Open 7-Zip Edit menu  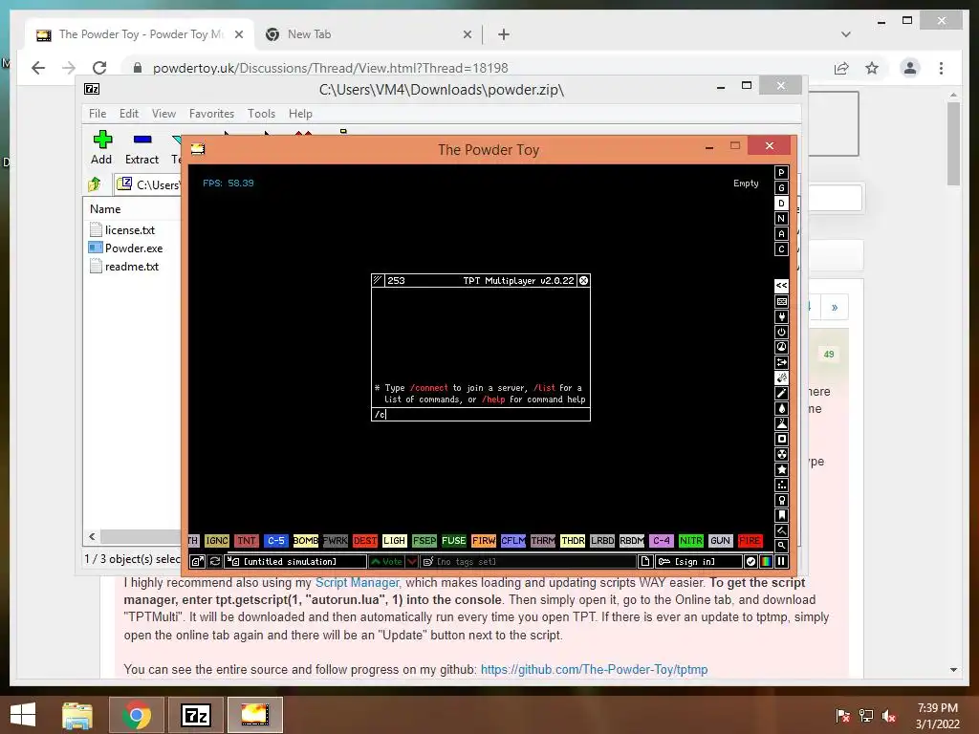[129, 114]
